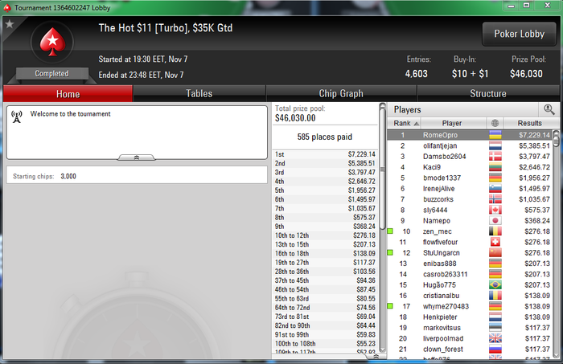The height and width of the screenshot is (364, 563).
Task: Open the Structure tab
Action: [x=488, y=93]
